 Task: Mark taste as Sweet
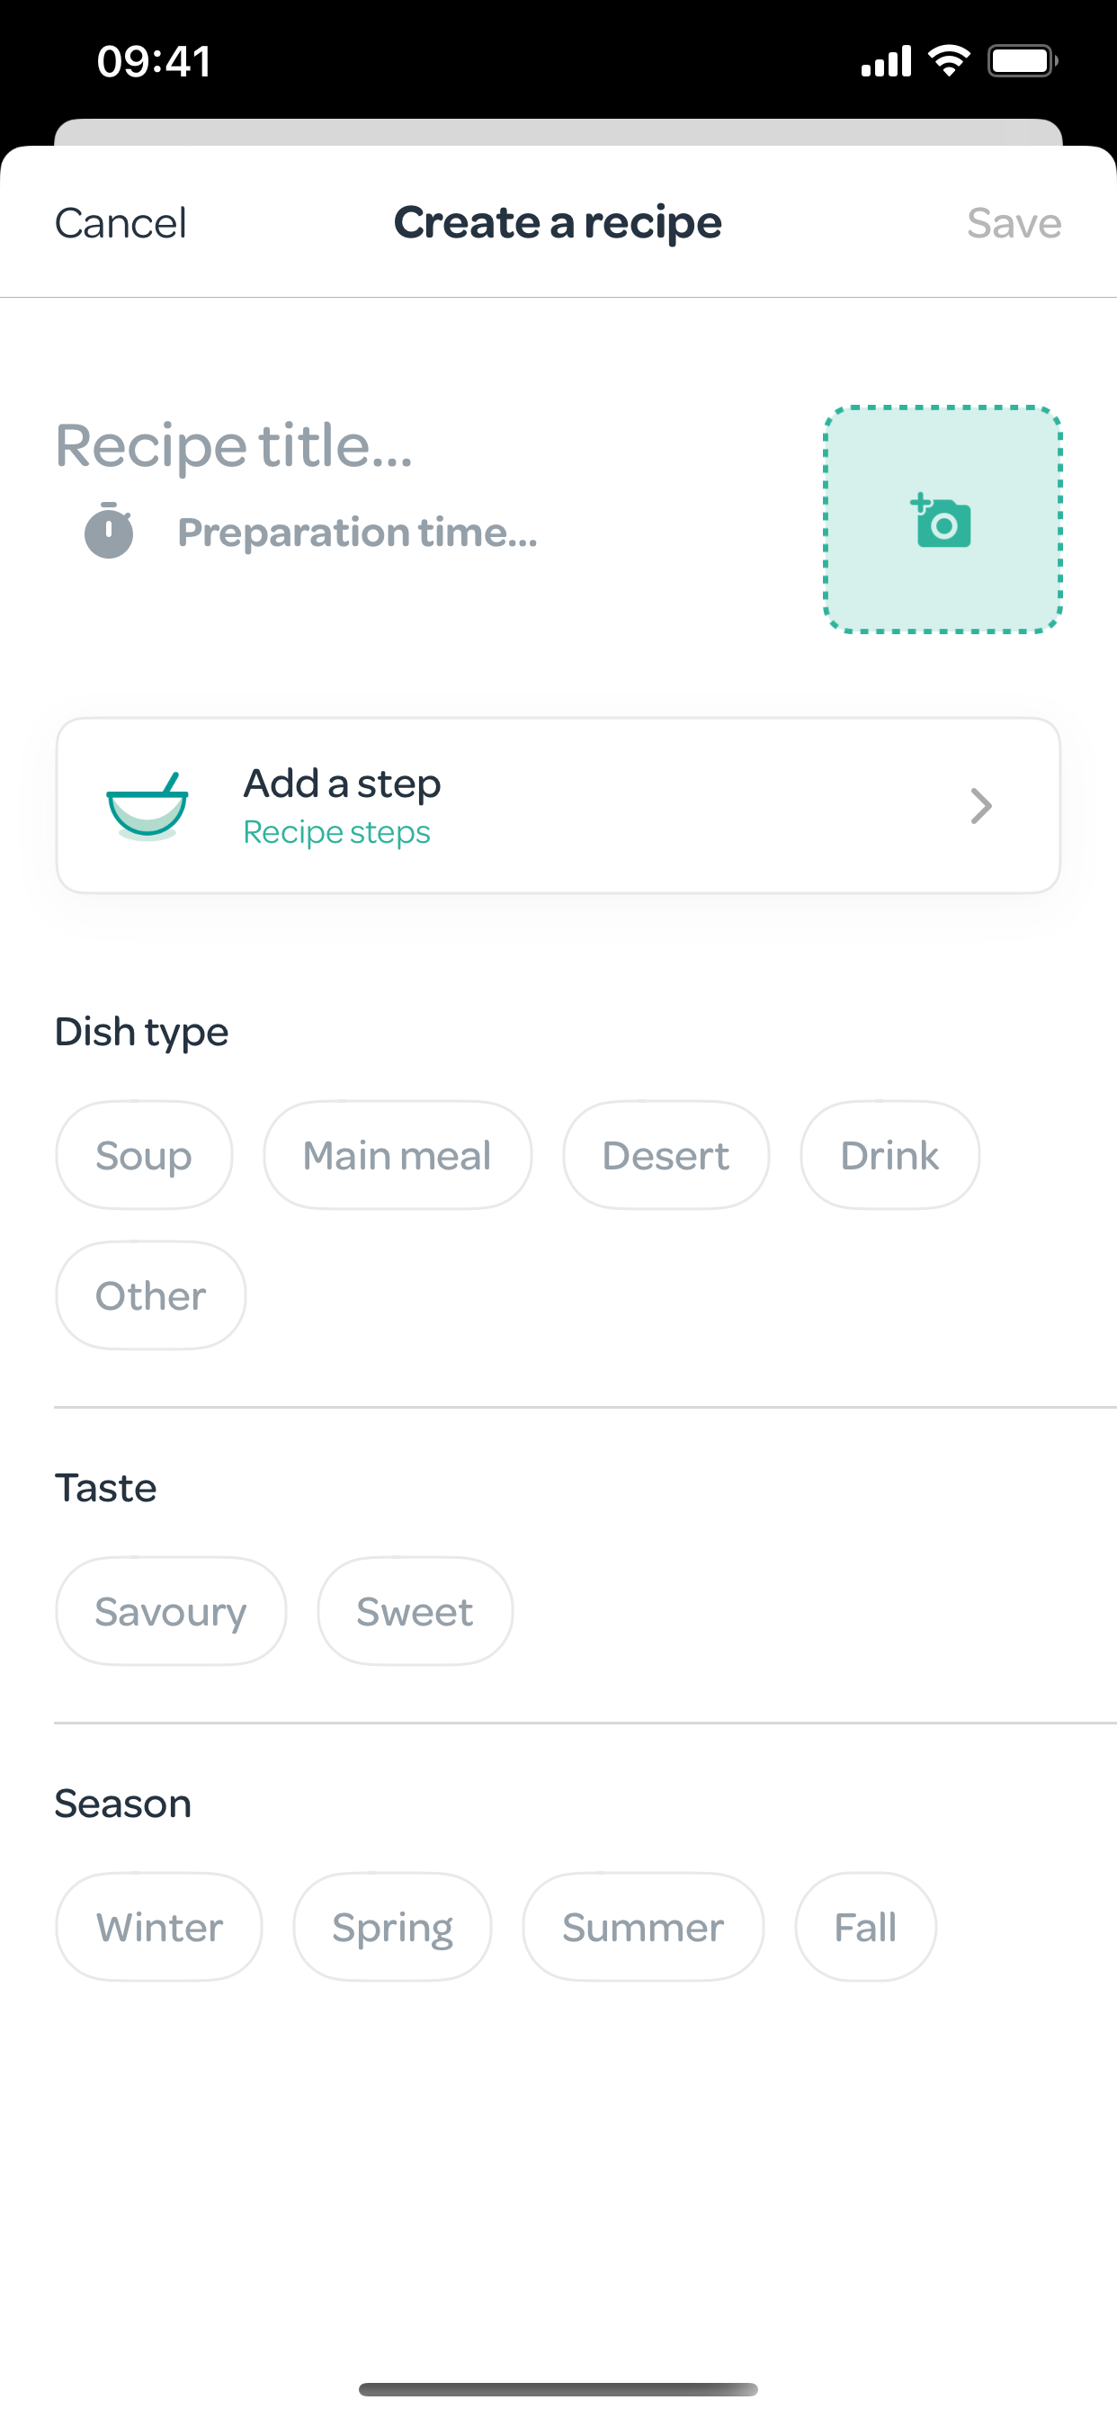coord(415,1612)
